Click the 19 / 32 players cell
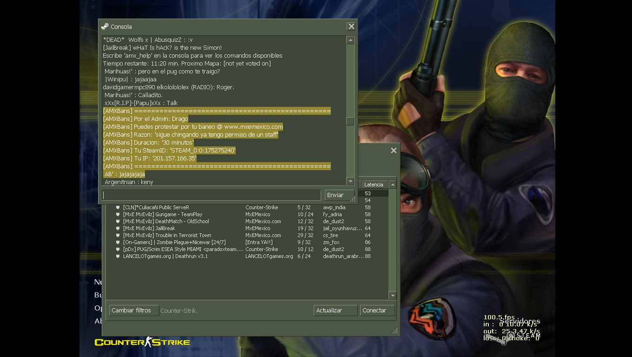The width and height of the screenshot is (632, 357). pyautogui.click(x=305, y=228)
